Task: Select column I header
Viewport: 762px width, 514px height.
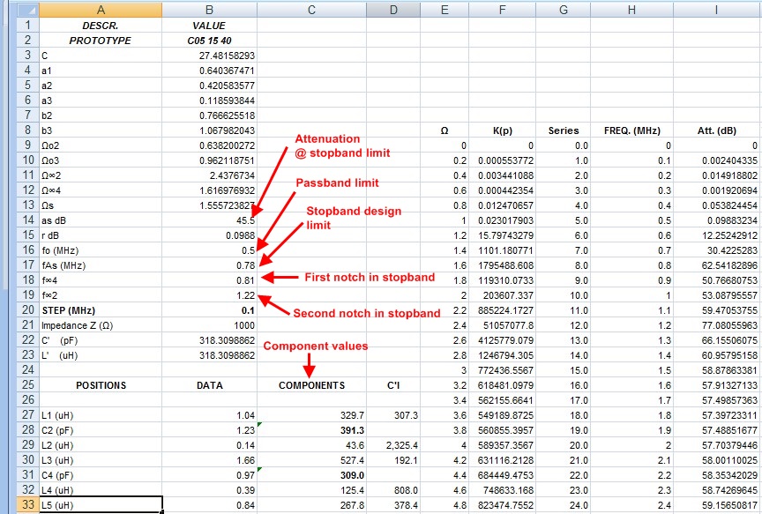Action: [717, 10]
